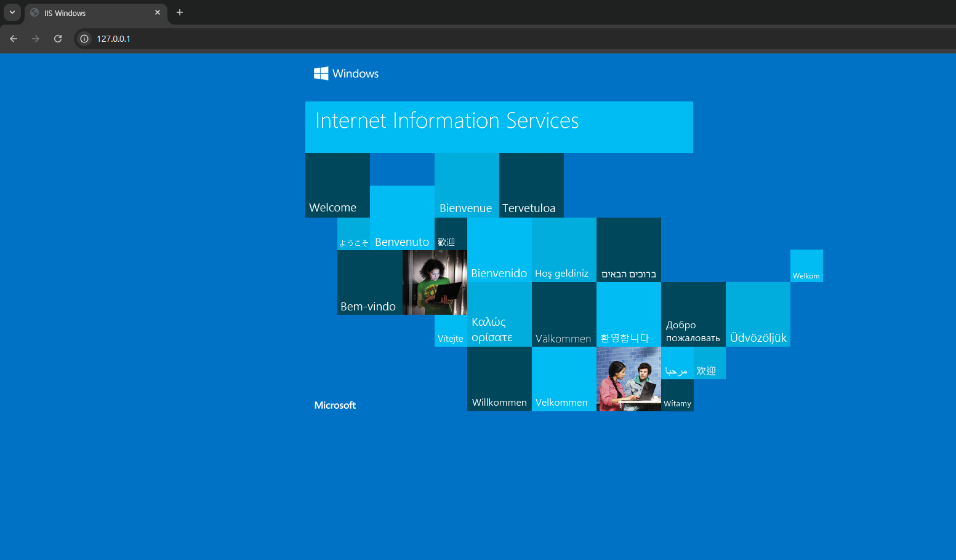Click the Bienvenue tile
Image resolution: width=956 pixels, height=560 pixels.
tap(467, 185)
